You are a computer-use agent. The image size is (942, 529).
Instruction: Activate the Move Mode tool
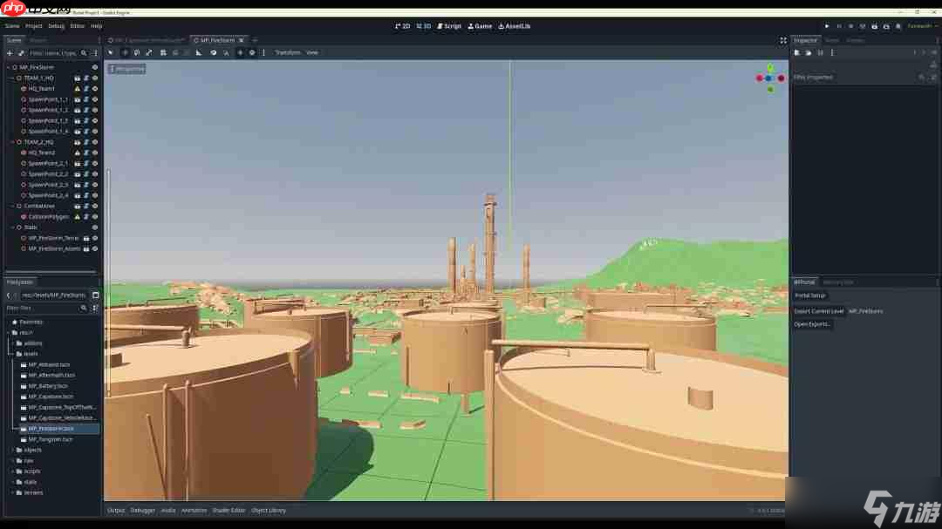(125, 53)
